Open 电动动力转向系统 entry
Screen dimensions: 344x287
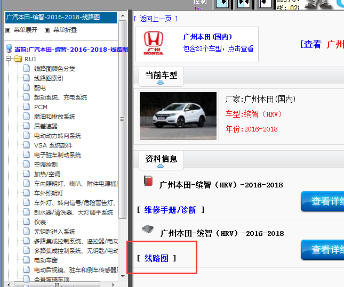pos(58,136)
